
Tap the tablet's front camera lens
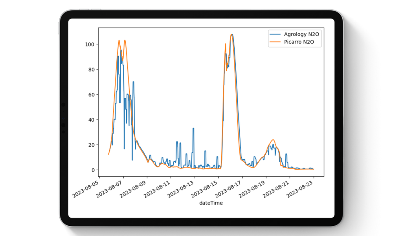(64, 105)
